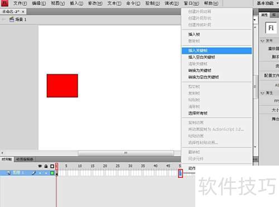Choose 选择所有帧 from context menu
The width and height of the screenshot is (279, 207).
click(217, 113)
